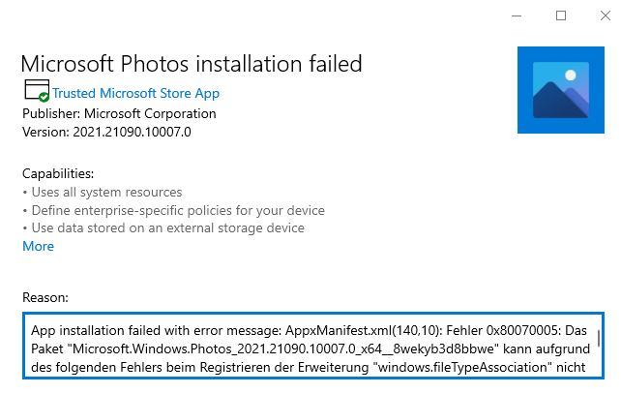Click Use data stored on external storage capability
Image resolution: width=621 pixels, height=394 pixels.
click(x=168, y=228)
